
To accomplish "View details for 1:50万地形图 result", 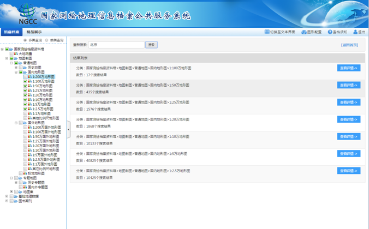I will [348, 85].
